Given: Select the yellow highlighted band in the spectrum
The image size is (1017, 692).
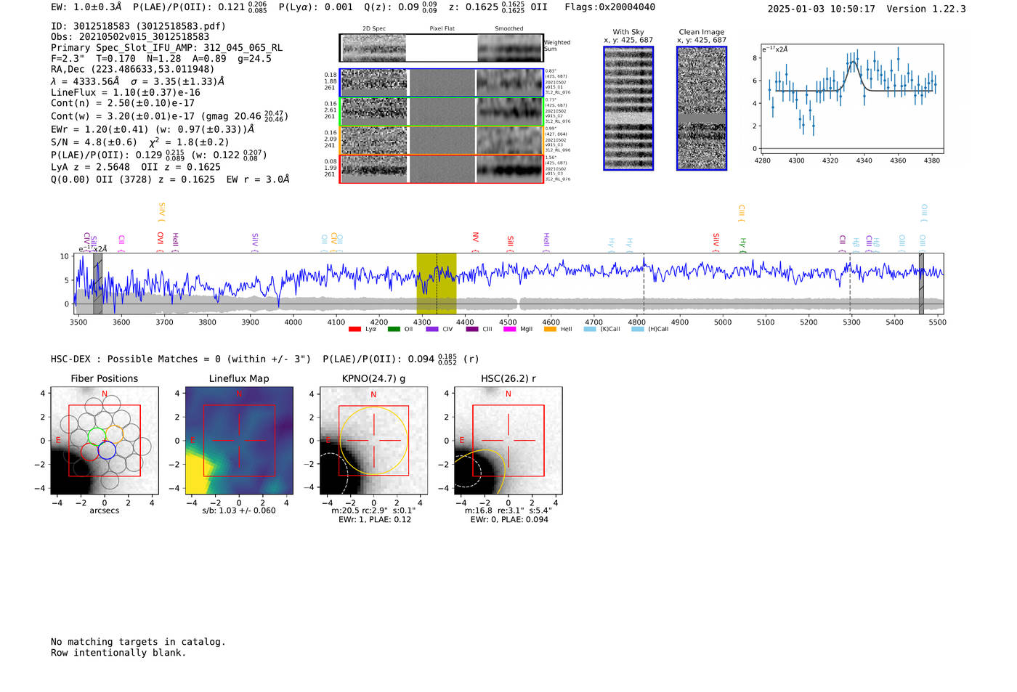Looking at the screenshot, I should pyautogui.click(x=436, y=283).
